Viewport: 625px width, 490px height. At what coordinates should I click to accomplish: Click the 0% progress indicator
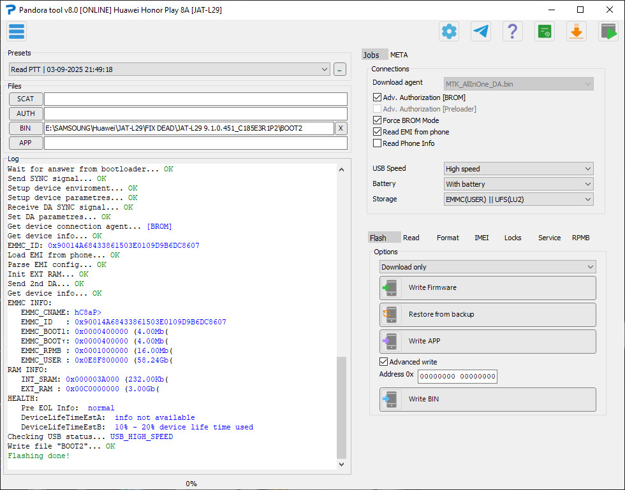pyautogui.click(x=191, y=484)
